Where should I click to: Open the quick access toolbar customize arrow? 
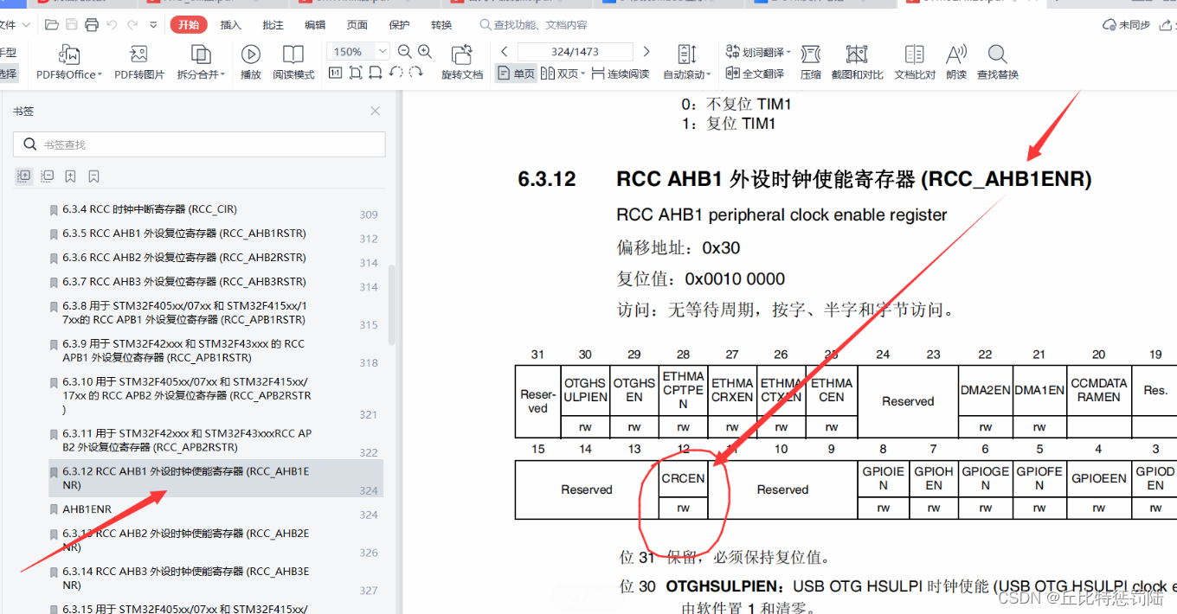pos(153,25)
